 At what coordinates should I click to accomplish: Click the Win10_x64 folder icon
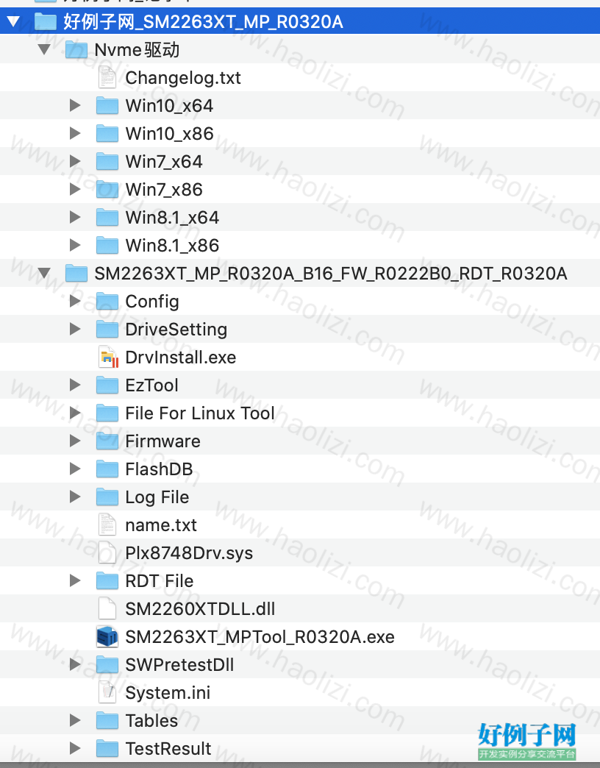[107, 105]
